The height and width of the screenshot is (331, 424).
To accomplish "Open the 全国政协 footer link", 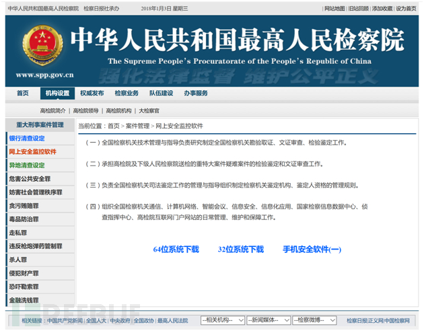I will [x=144, y=321].
